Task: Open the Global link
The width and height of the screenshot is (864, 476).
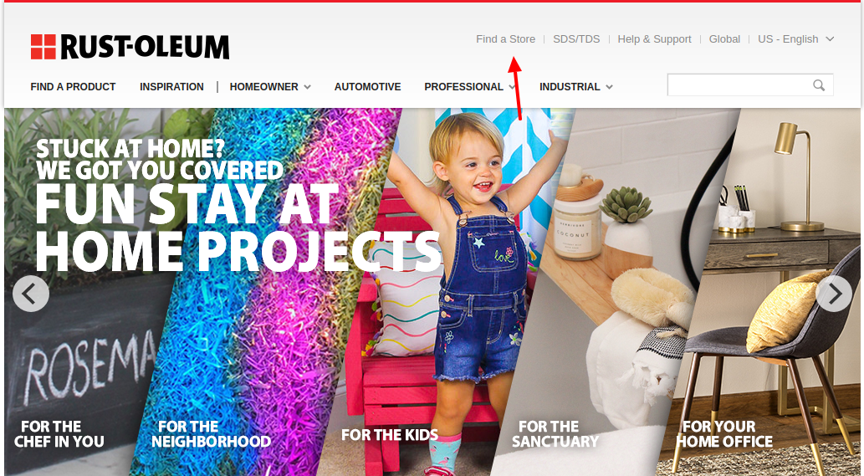Action: [724, 39]
